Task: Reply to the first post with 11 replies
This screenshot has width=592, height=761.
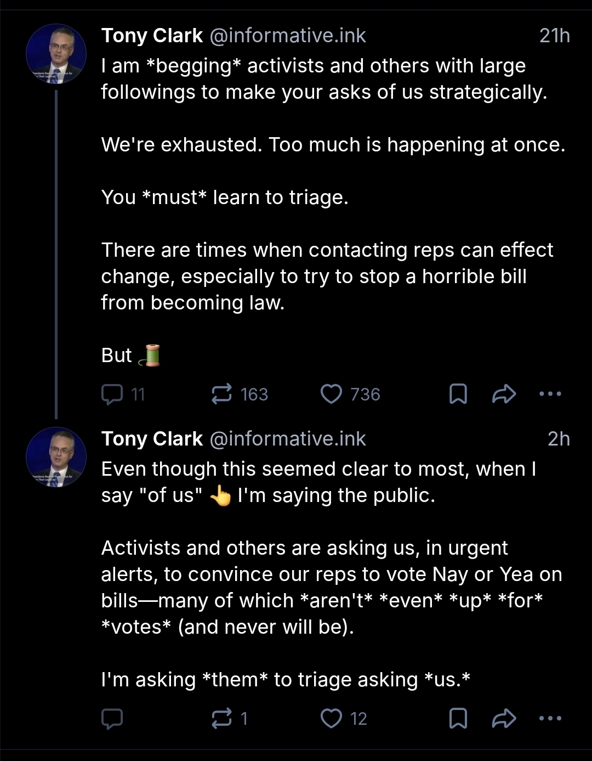Action: (x=112, y=394)
